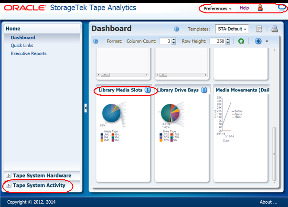Click the Library Drive Bays pie chart
288x207 pixels.
click(x=170, y=113)
